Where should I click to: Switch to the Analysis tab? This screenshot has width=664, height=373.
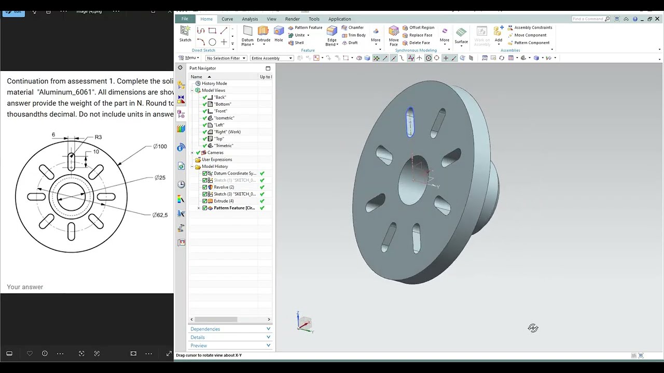click(x=250, y=19)
